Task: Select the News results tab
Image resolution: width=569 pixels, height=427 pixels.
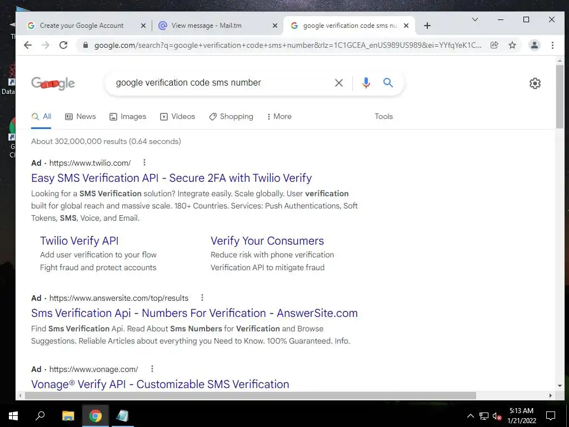Action: click(x=81, y=117)
